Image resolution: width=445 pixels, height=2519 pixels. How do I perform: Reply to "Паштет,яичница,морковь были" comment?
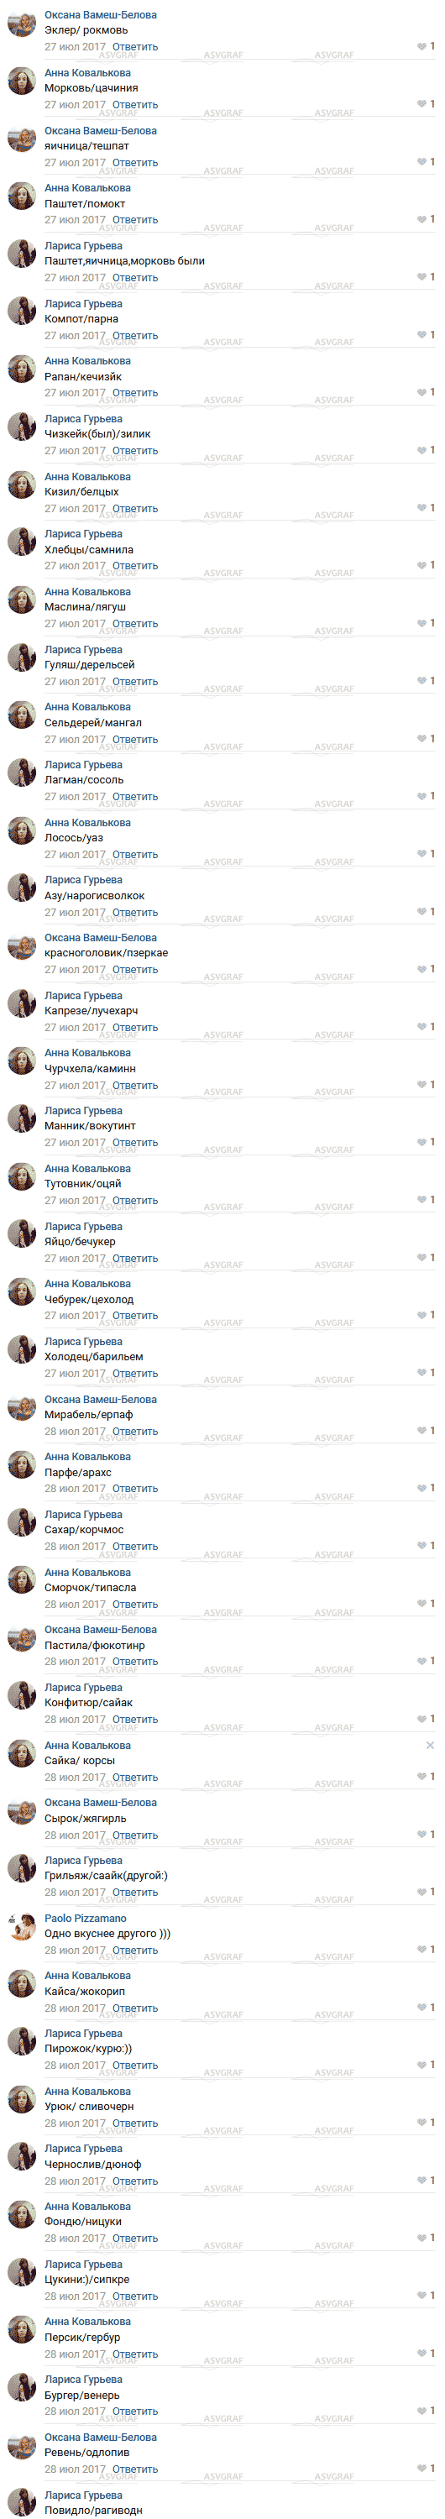point(135,278)
